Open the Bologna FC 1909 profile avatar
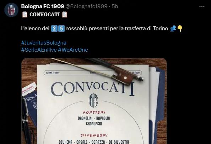 click(x=11, y=10)
